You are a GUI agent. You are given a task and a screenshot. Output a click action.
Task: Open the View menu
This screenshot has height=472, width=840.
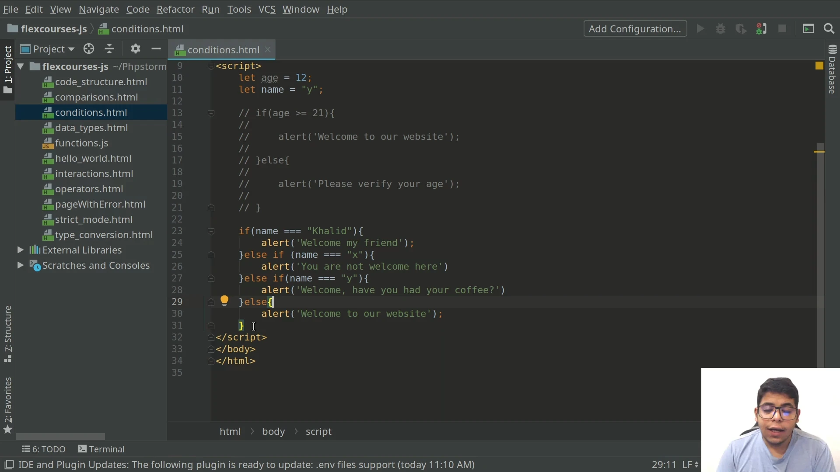pyautogui.click(x=60, y=9)
